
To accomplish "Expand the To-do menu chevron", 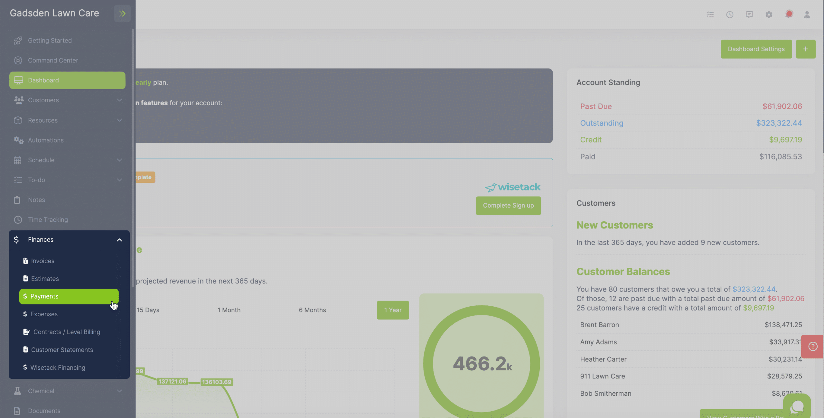I will pyautogui.click(x=119, y=180).
